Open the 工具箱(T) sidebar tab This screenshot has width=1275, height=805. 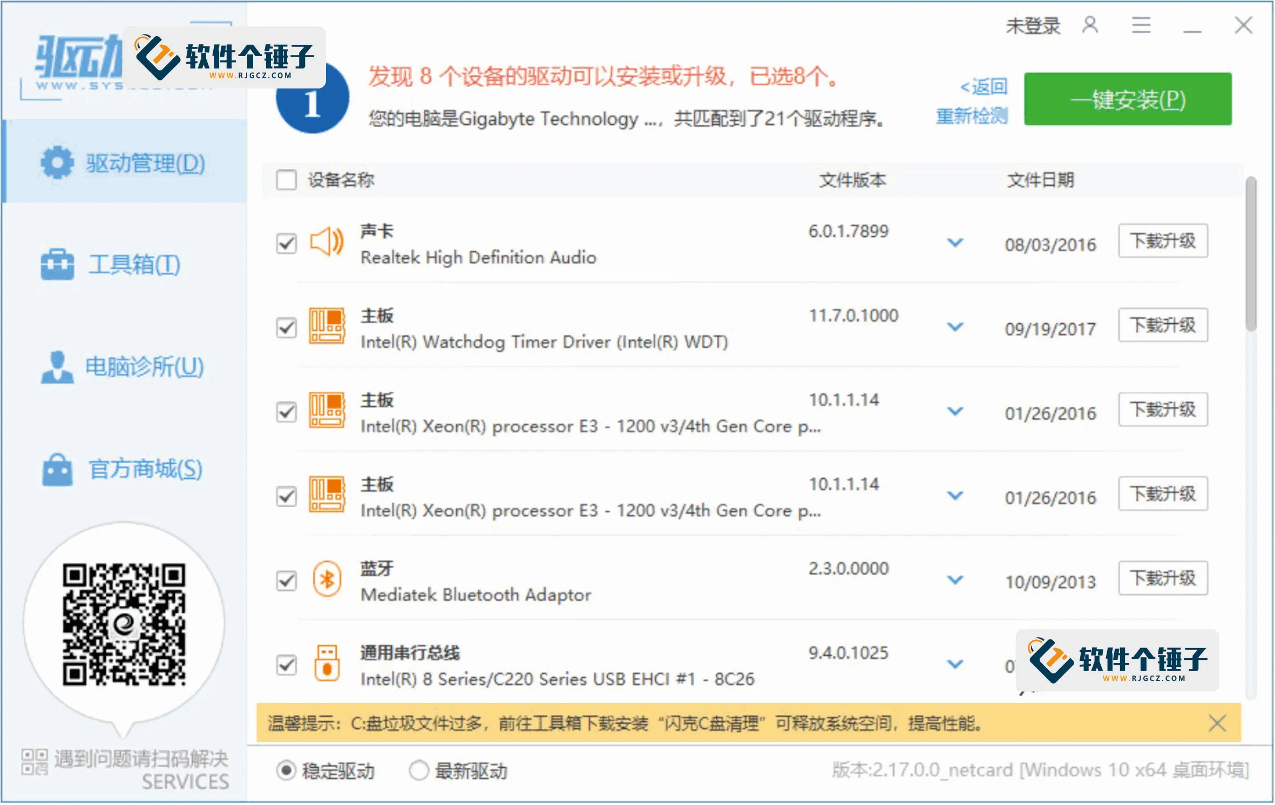click(124, 264)
